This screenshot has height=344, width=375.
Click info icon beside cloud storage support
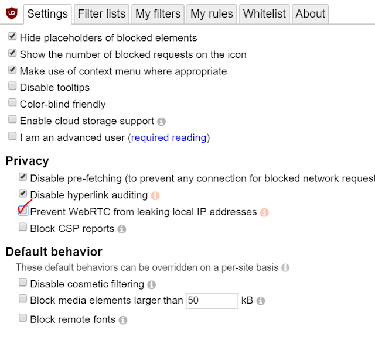pos(161,122)
